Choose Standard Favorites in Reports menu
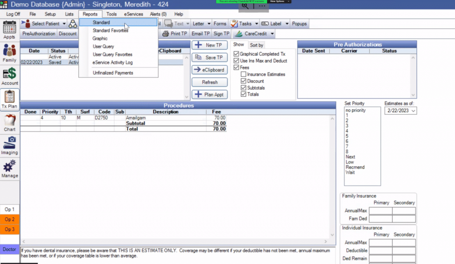This screenshot has height=264, width=455. click(x=118, y=31)
